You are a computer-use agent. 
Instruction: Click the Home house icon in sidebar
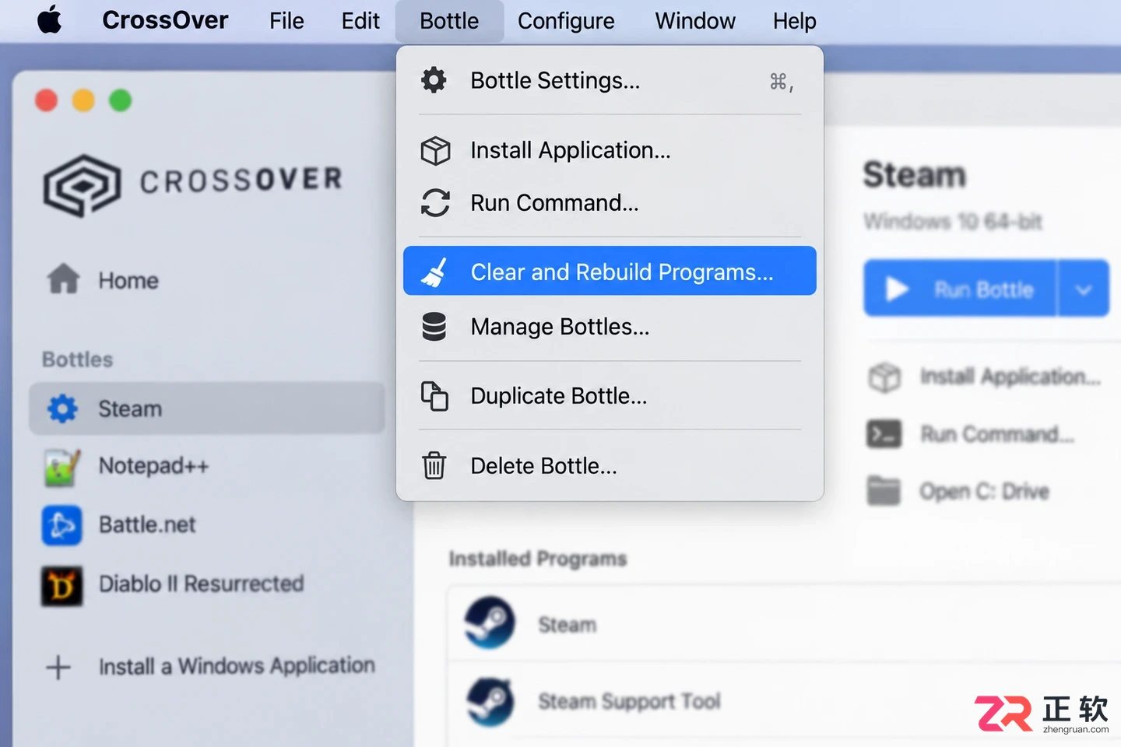(63, 279)
